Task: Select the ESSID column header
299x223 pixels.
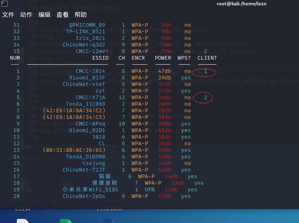Action: tap(100, 58)
